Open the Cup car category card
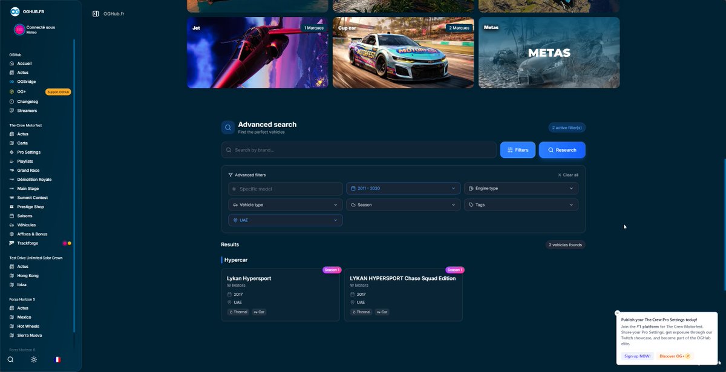Viewport: 726px width, 372px height. coord(404,53)
